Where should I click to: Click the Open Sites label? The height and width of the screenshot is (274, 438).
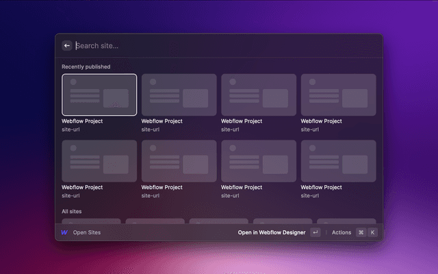86,232
